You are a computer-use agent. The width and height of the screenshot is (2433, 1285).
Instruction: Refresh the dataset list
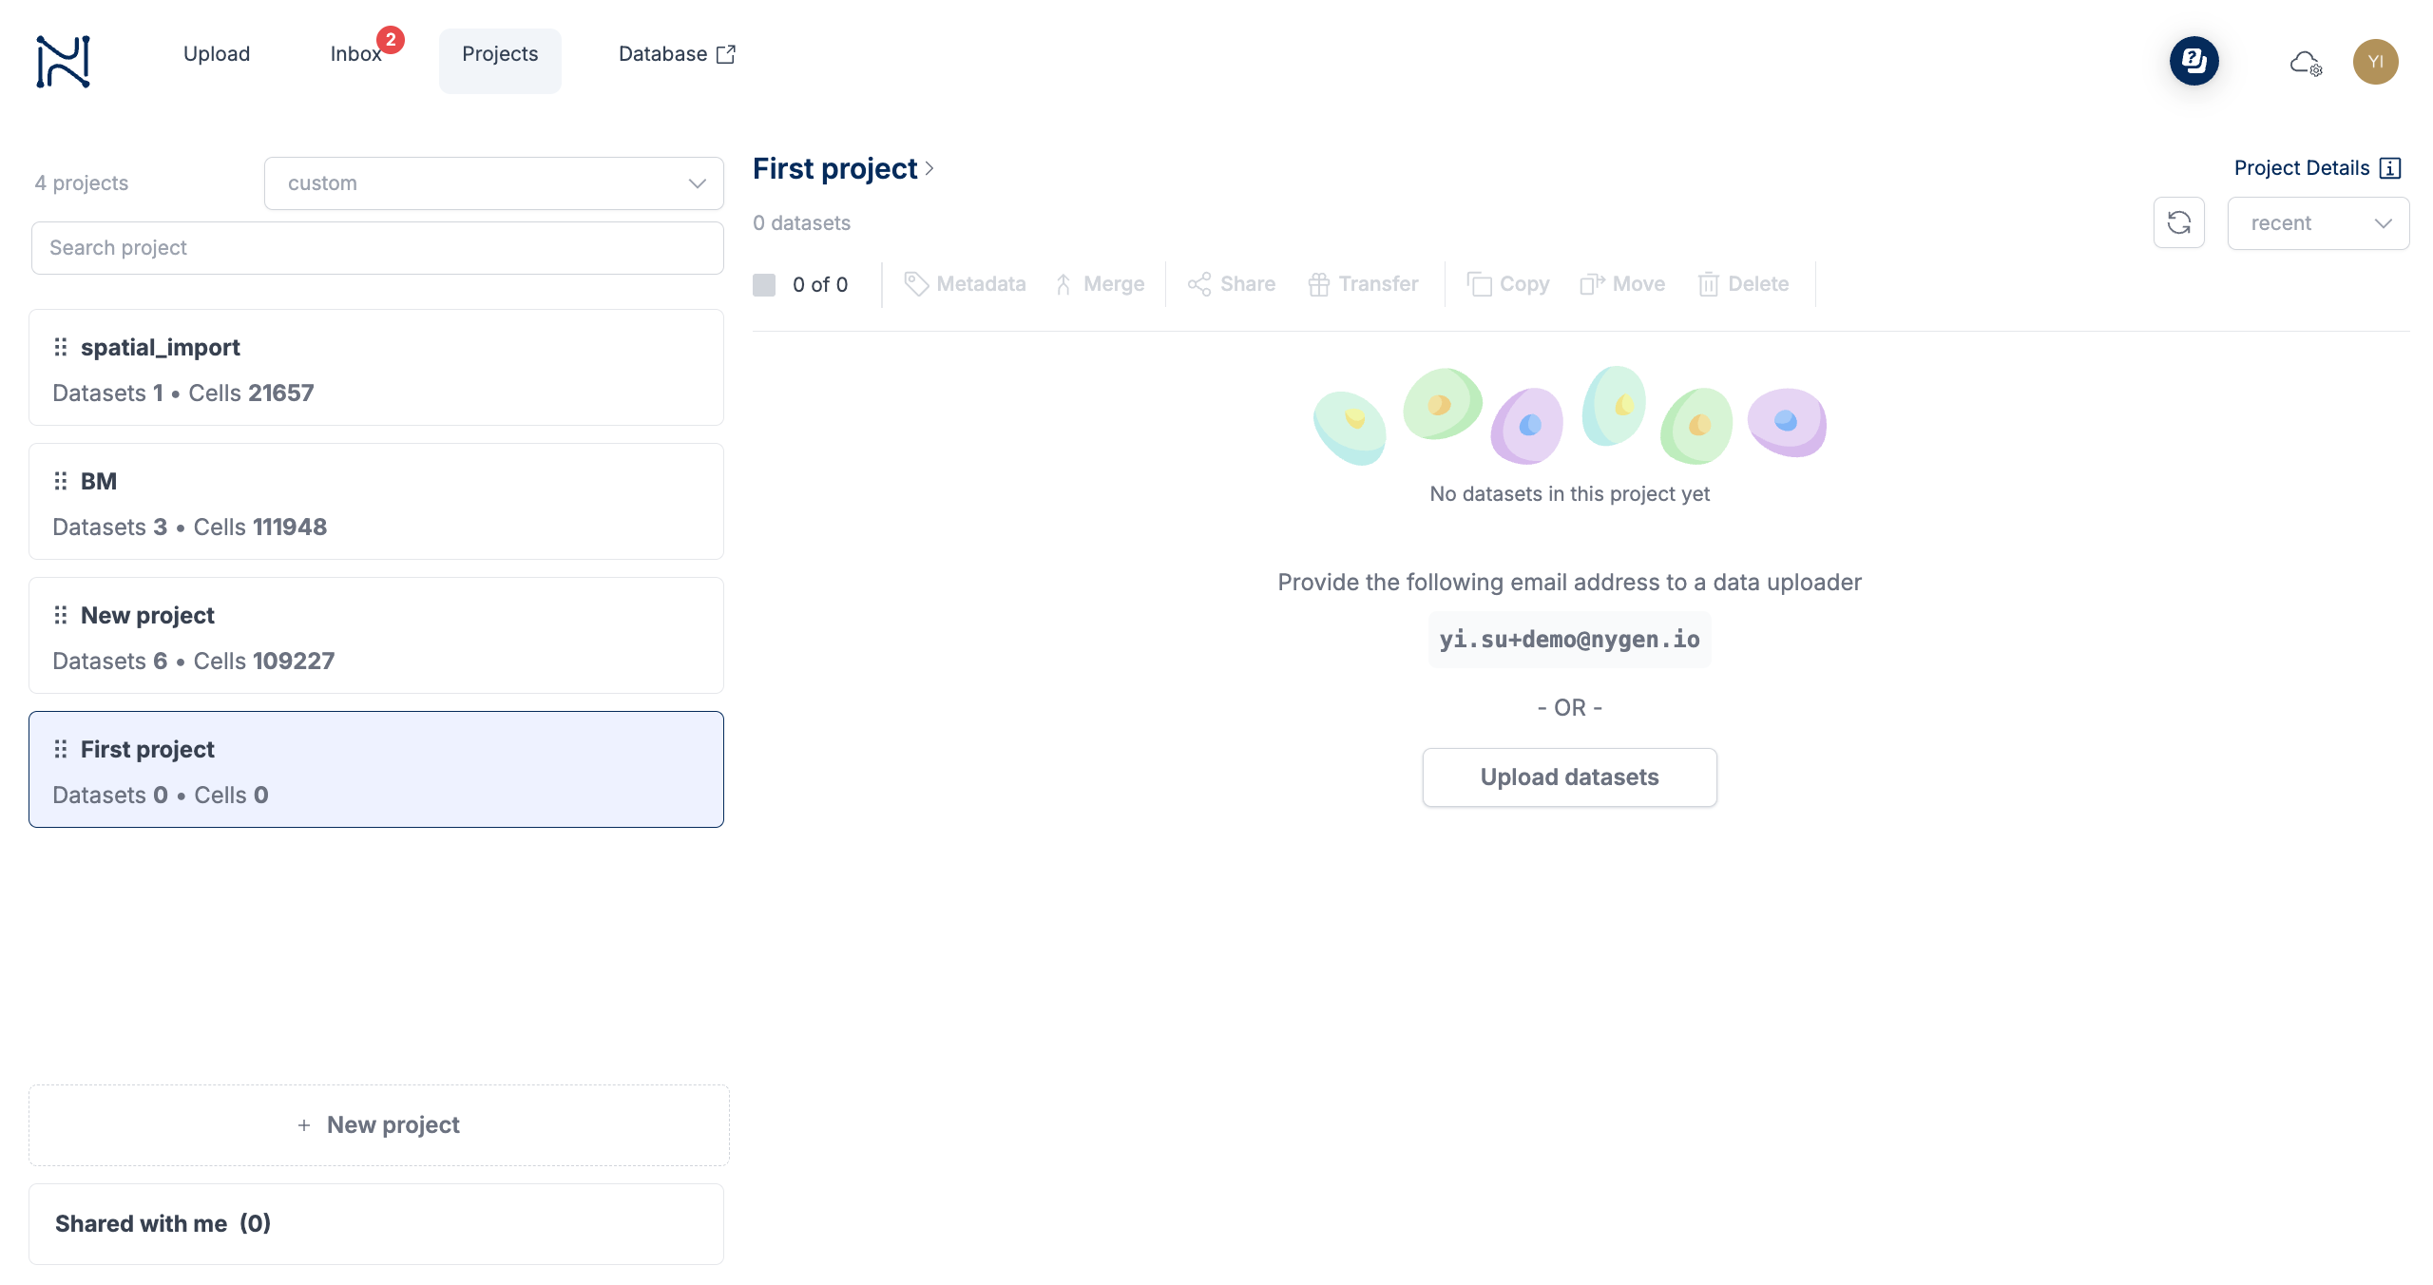pyautogui.click(x=2178, y=223)
